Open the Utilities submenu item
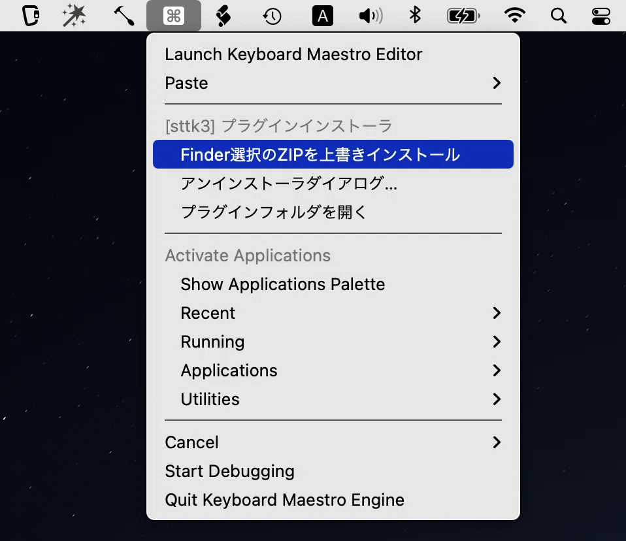This screenshot has height=541, width=626. pyautogui.click(x=333, y=399)
